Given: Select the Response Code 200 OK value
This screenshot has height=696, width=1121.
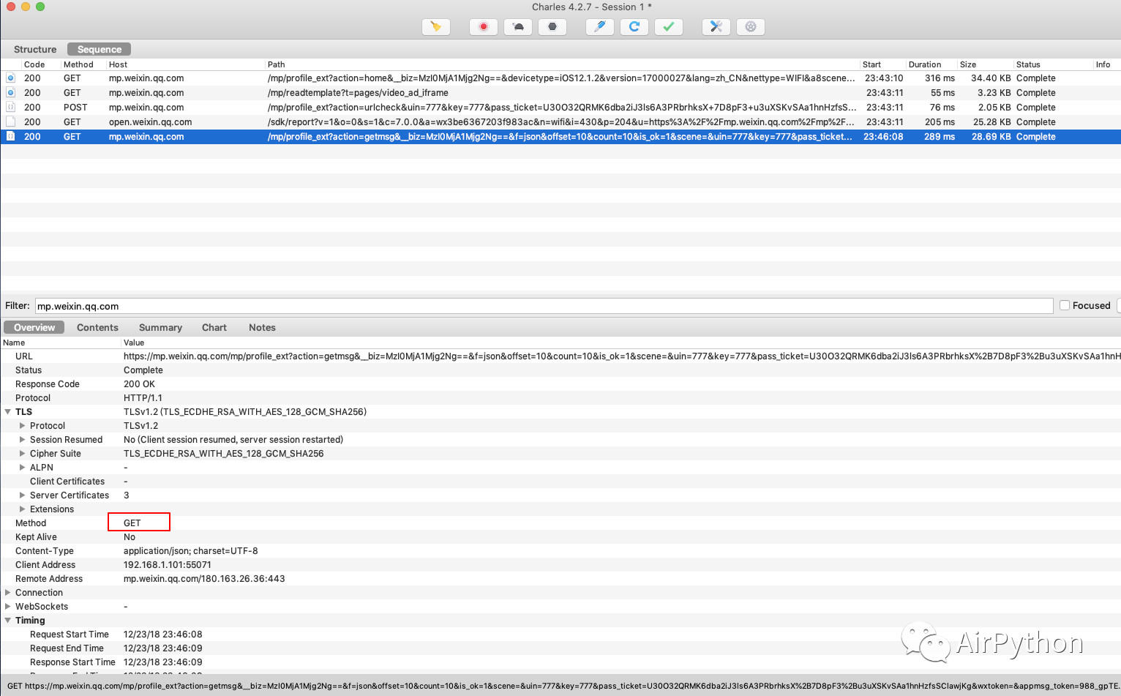Looking at the screenshot, I should (139, 384).
